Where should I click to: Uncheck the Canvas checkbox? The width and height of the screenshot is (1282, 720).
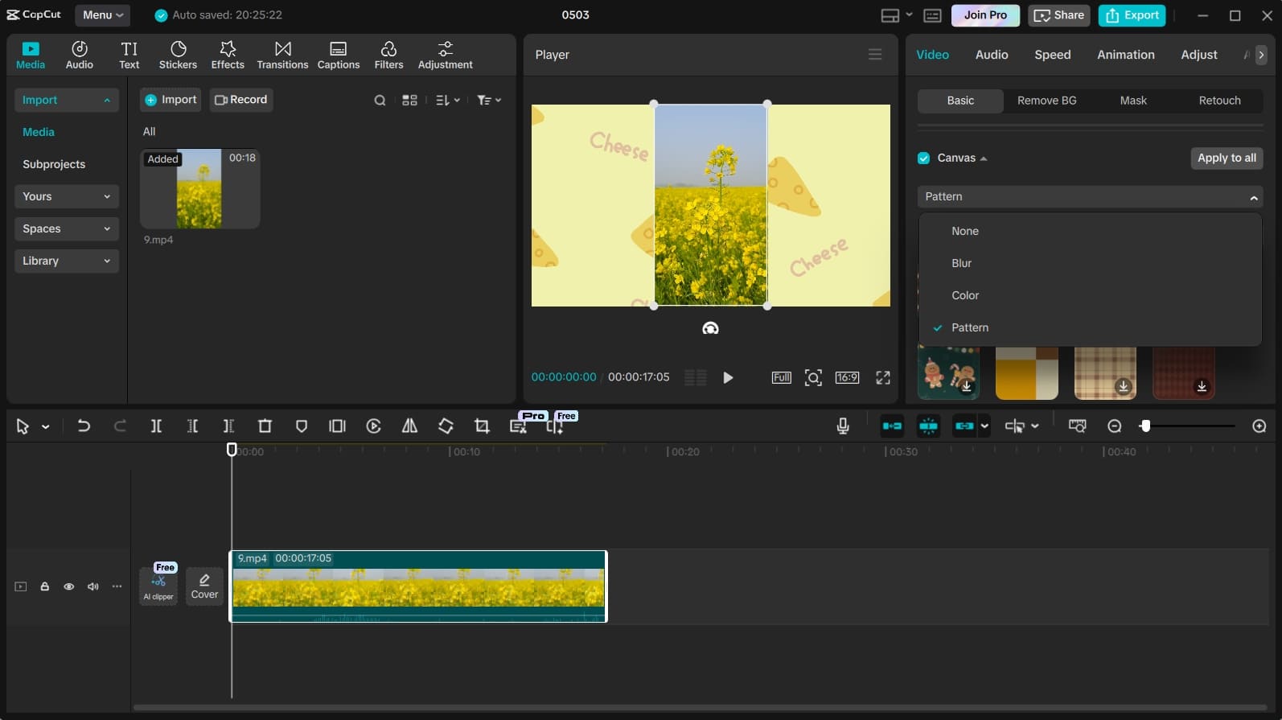click(x=924, y=158)
